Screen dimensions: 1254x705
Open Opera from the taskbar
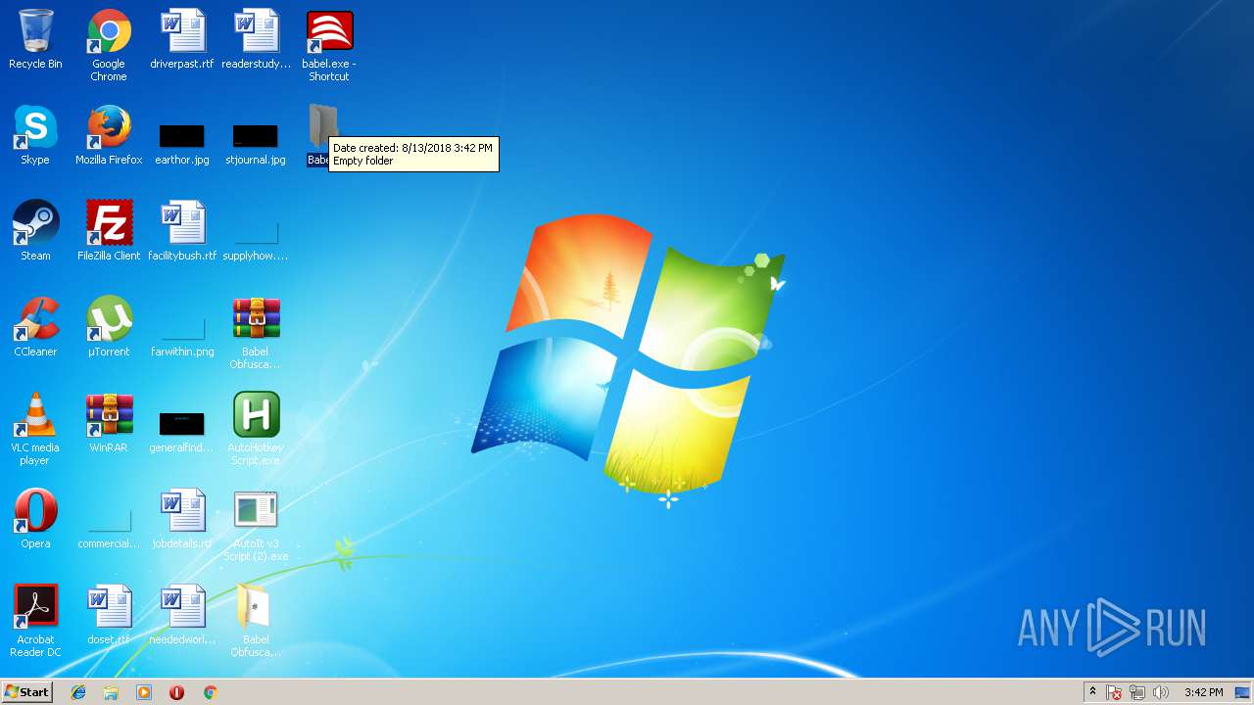coord(176,692)
